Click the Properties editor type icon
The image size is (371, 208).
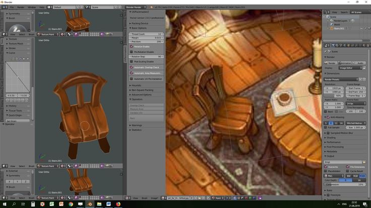(327, 46)
